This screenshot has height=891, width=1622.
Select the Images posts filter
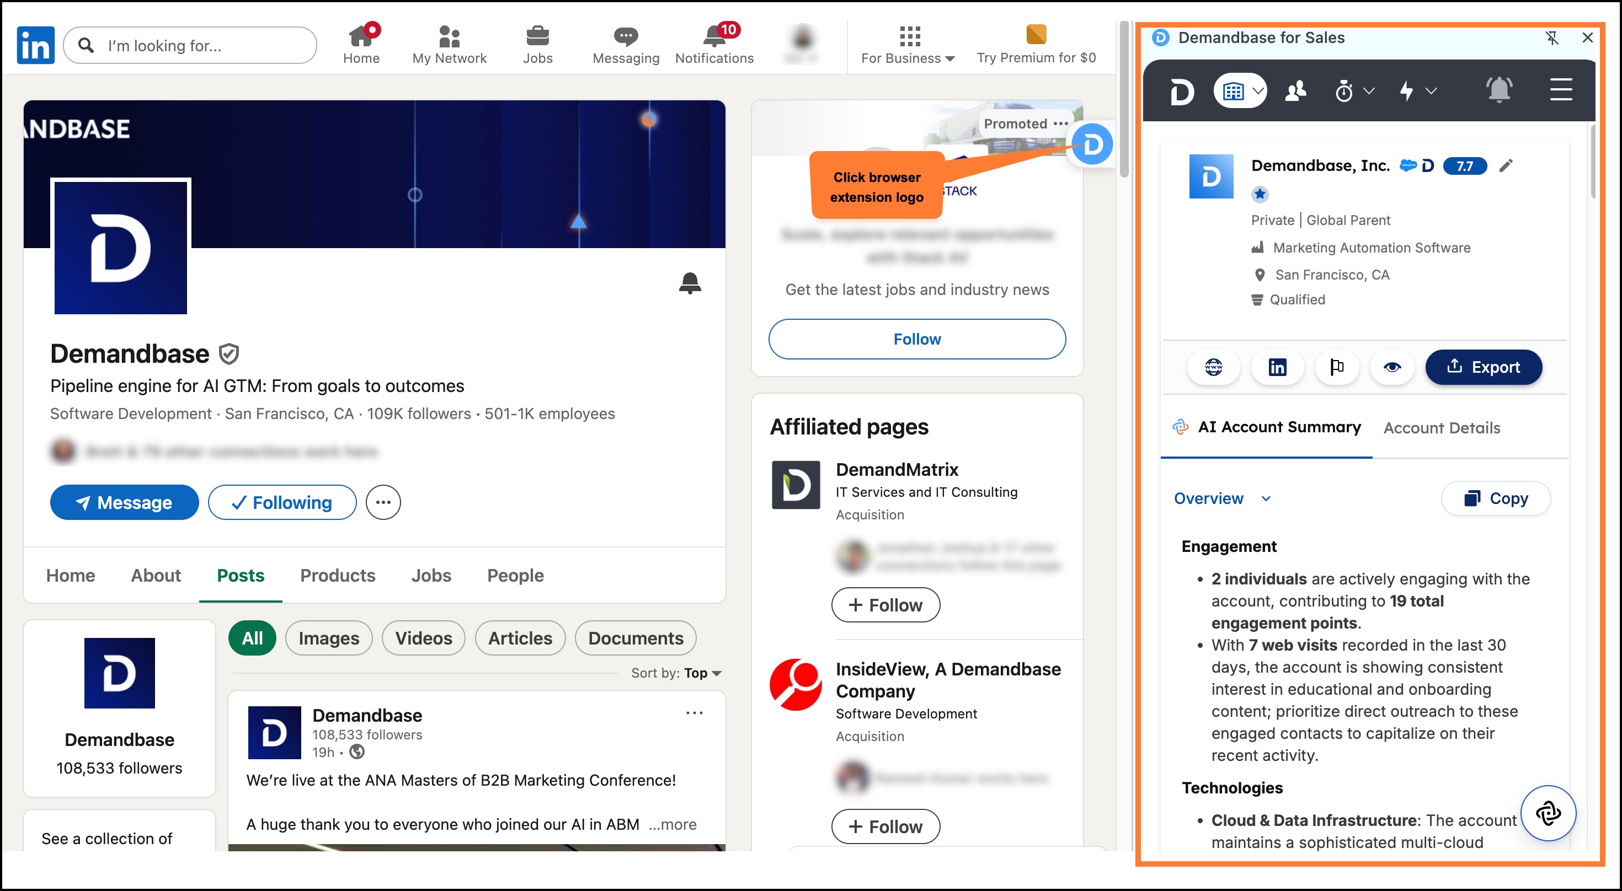pyautogui.click(x=329, y=638)
